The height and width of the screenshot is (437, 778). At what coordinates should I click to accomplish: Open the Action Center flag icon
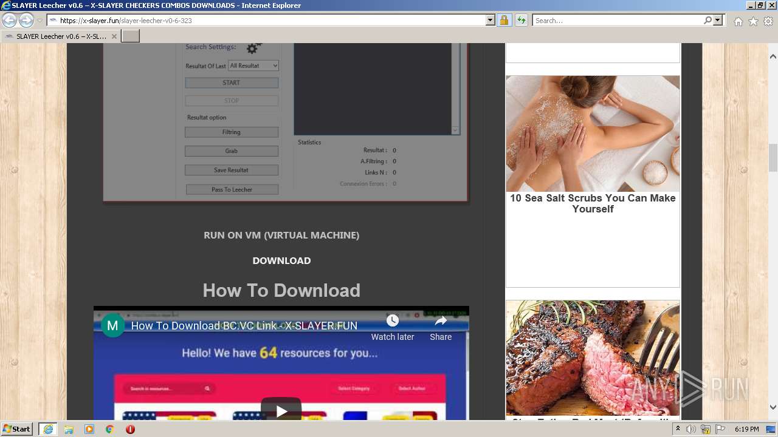coord(720,429)
